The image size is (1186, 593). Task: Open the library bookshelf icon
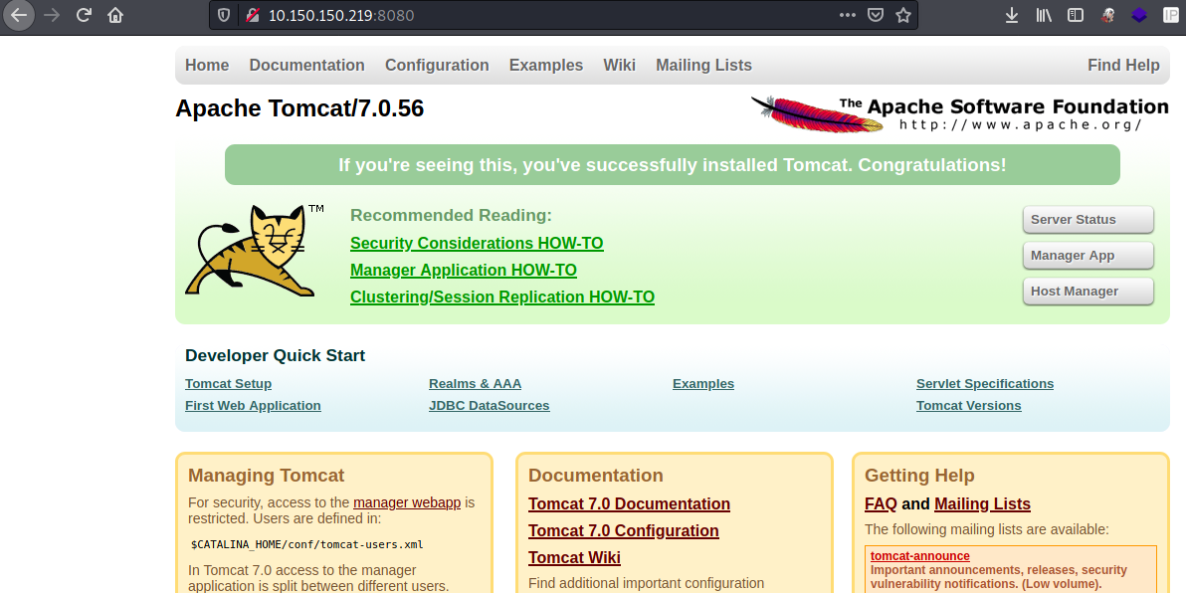(x=1044, y=15)
